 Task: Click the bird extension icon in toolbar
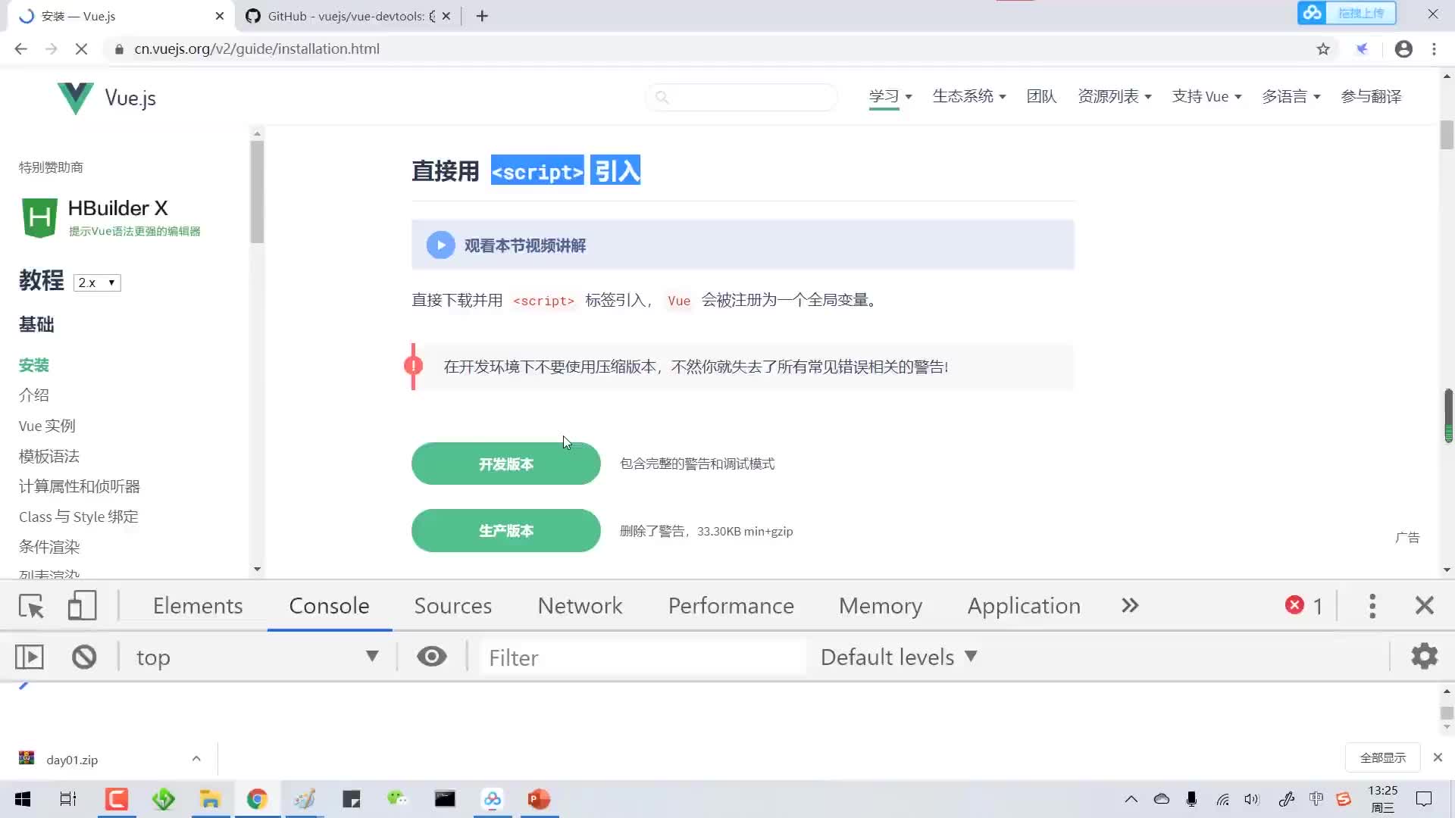click(1362, 49)
